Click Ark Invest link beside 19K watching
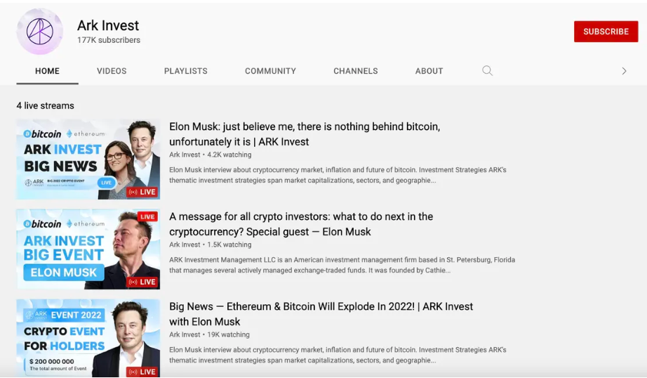Screen dimensions: 647x378 coord(185,334)
